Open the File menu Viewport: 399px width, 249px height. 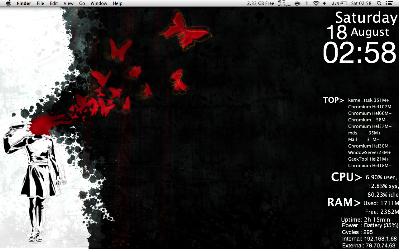40,3
